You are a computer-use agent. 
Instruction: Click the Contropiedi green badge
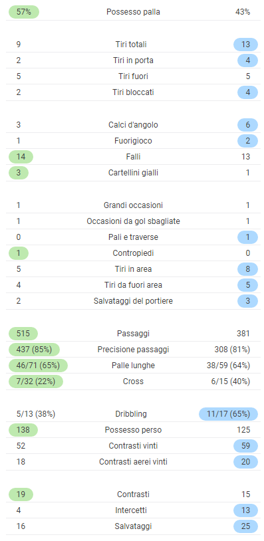[x=19, y=253]
